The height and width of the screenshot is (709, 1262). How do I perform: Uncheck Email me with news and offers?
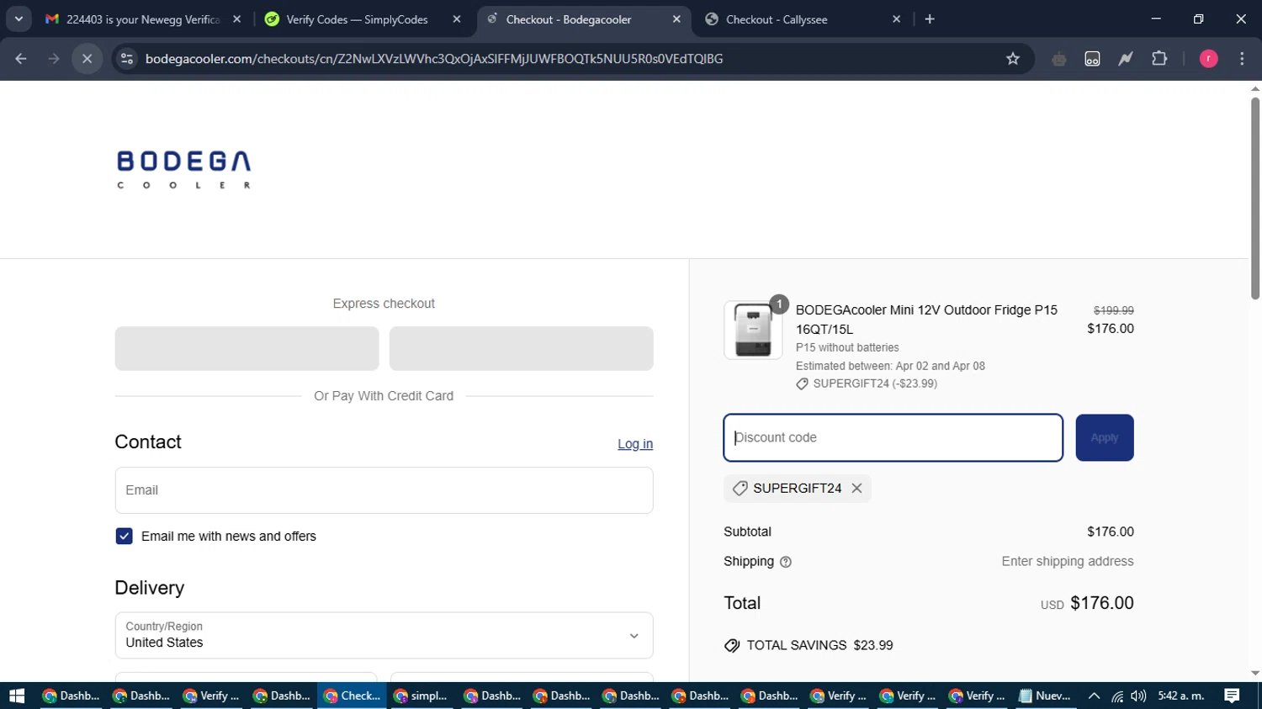[124, 536]
